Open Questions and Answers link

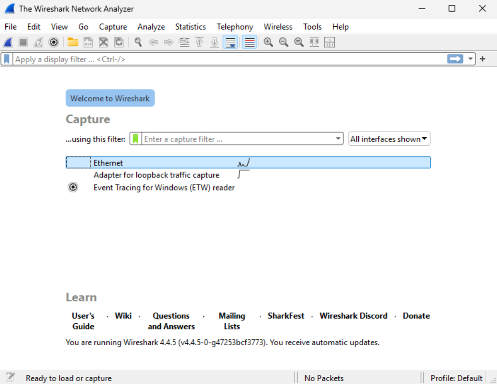171,321
